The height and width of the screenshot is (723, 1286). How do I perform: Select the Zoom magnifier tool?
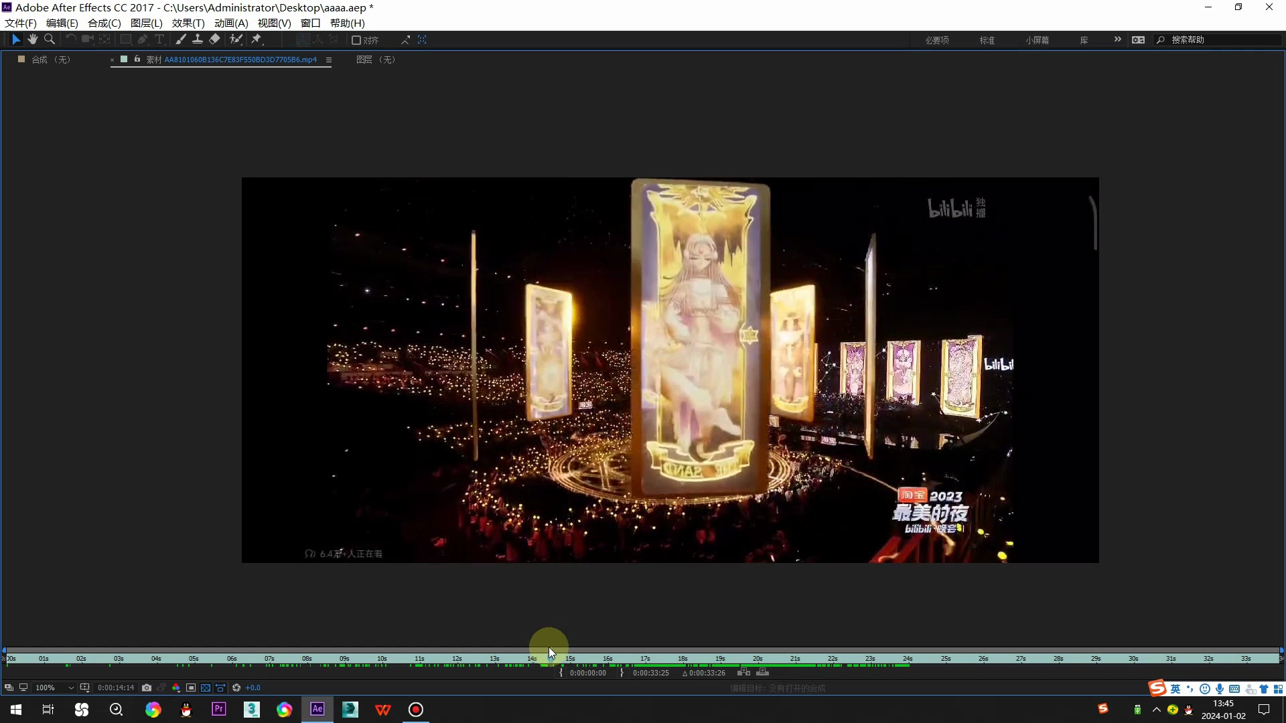49,39
